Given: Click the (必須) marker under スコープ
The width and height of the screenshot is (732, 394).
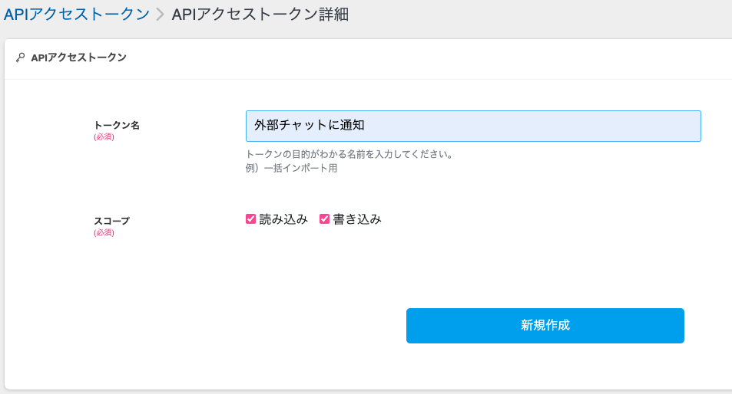Looking at the screenshot, I should coord(104,232).
